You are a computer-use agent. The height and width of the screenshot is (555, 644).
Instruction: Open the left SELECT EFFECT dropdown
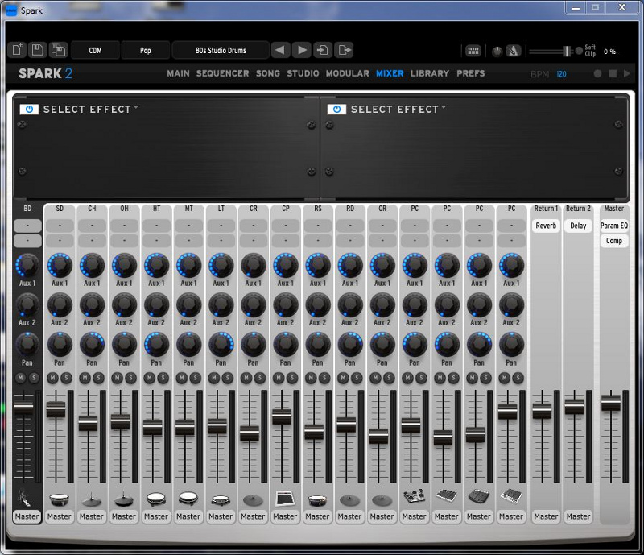tap(91, 109)
